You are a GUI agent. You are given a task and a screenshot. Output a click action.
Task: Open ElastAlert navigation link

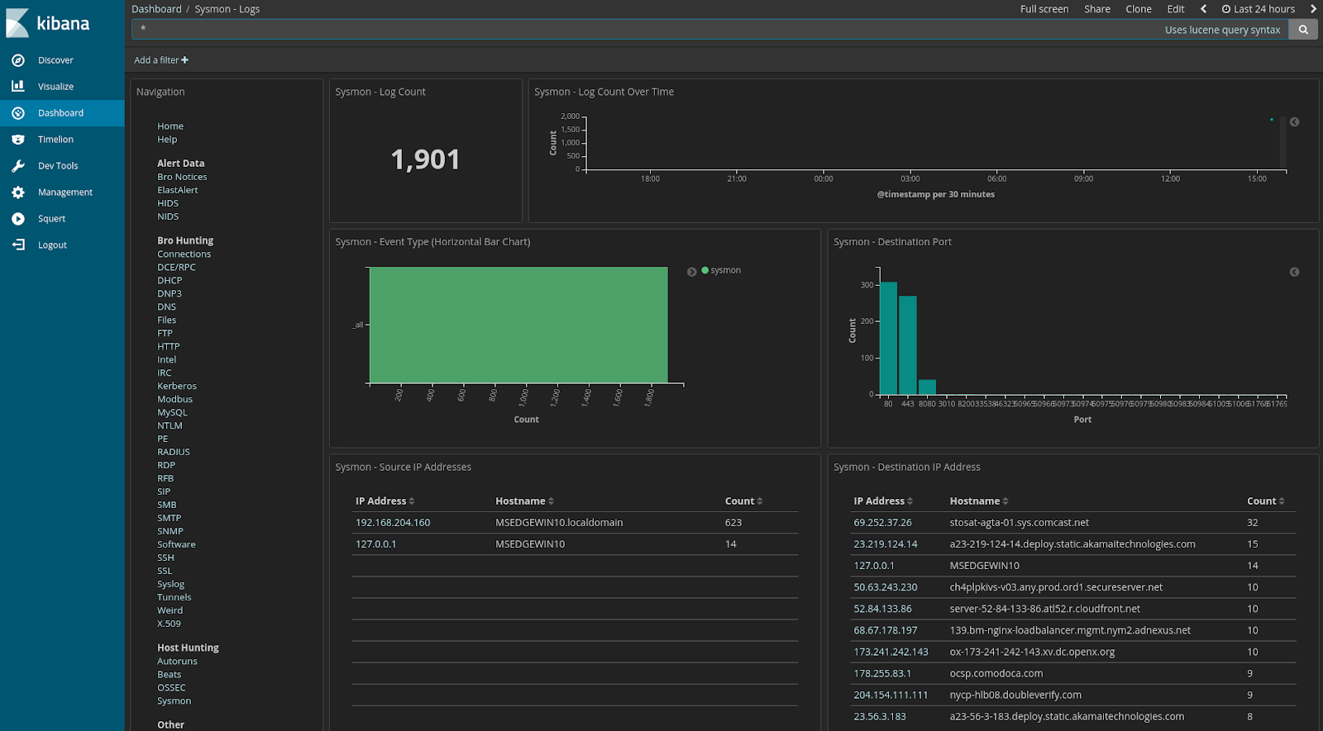point(178,190)
